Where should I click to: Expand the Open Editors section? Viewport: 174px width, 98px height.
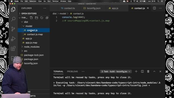(x=34, y=14)
